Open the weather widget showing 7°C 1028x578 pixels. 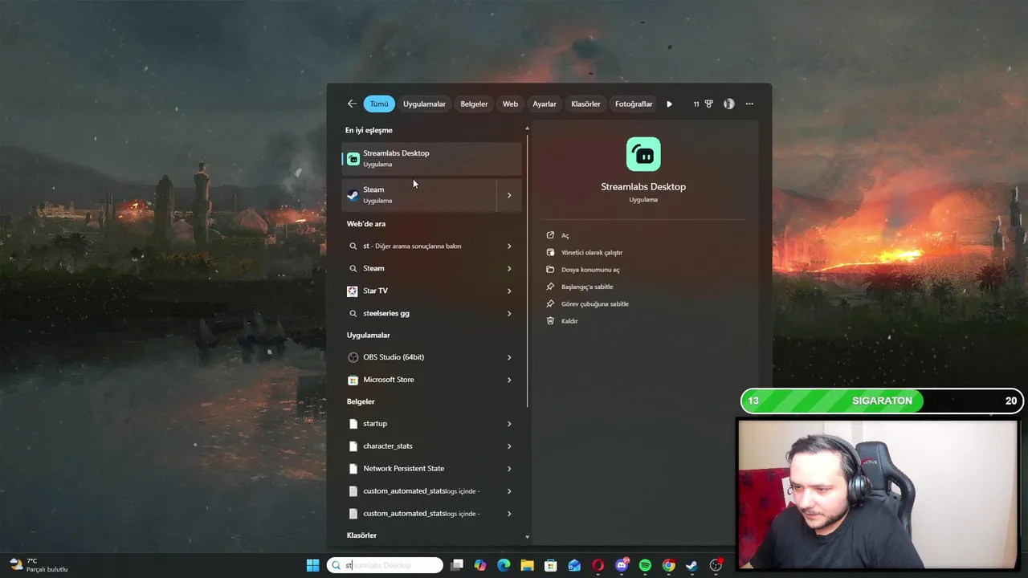pyautogui.click(x=39, y=565)
